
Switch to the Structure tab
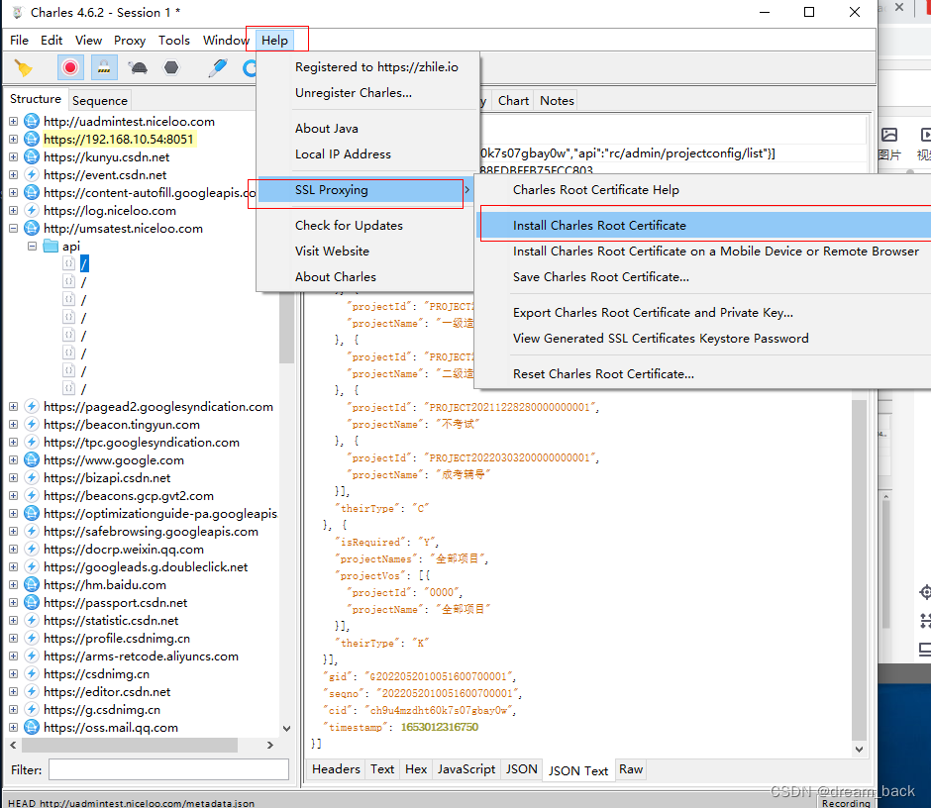(36, 99)
